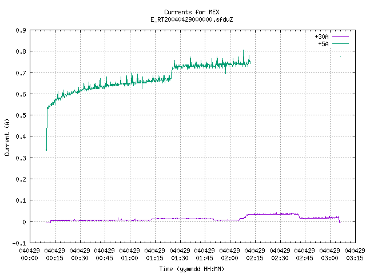Click the green curve's step up near 01:25

(x=172, y=72)
